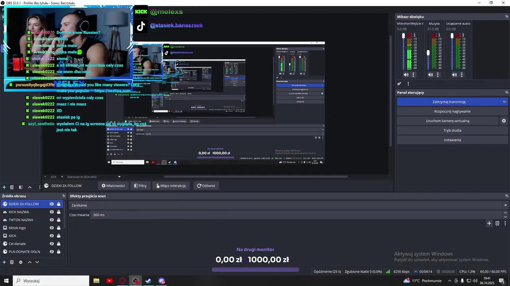Move selected source down in sources list
This screenshot has height=286, width=510.
coord(37,262)
